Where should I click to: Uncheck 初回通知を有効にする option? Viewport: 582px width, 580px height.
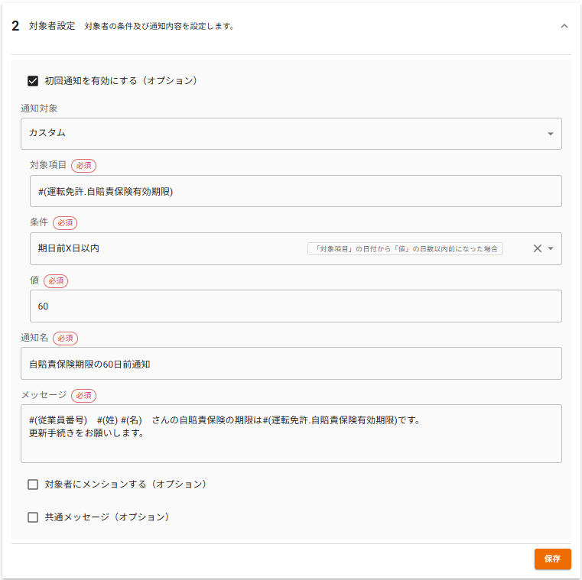[33, 81]
